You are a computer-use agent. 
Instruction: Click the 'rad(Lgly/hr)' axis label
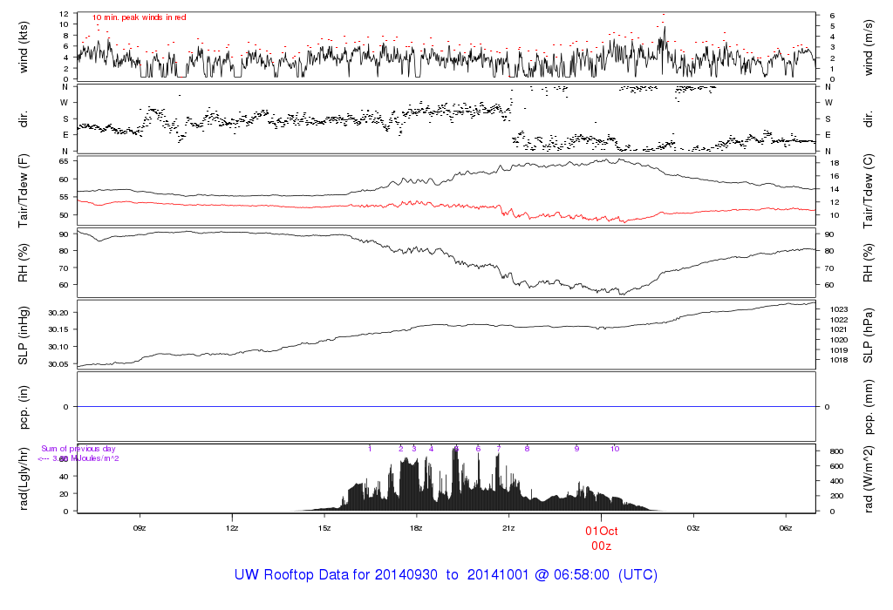(24, 478)
